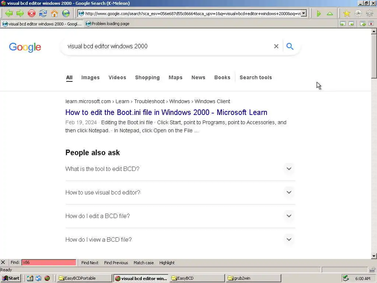The image size is (377, 283).
Task: Open grub2win taskbar folder window
Action: (253, 279)
